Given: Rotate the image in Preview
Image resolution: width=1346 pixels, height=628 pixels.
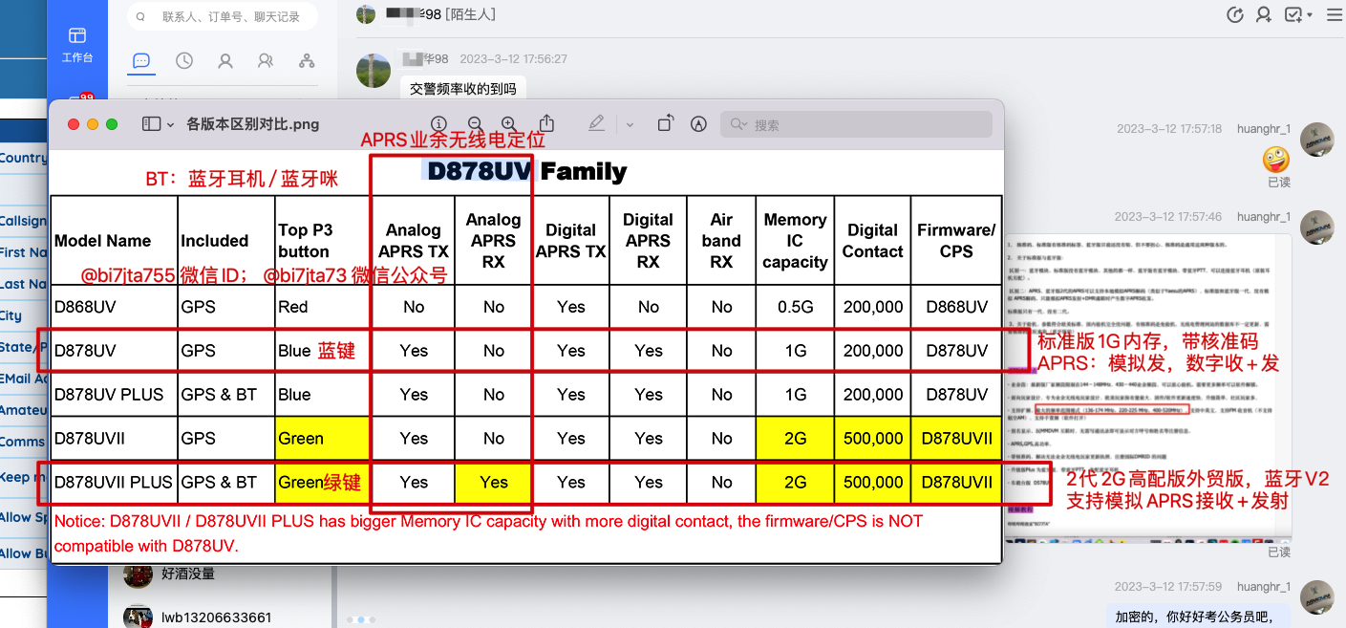Looking at the screenshot, I should pyautogui.click(x=666, y=123).
